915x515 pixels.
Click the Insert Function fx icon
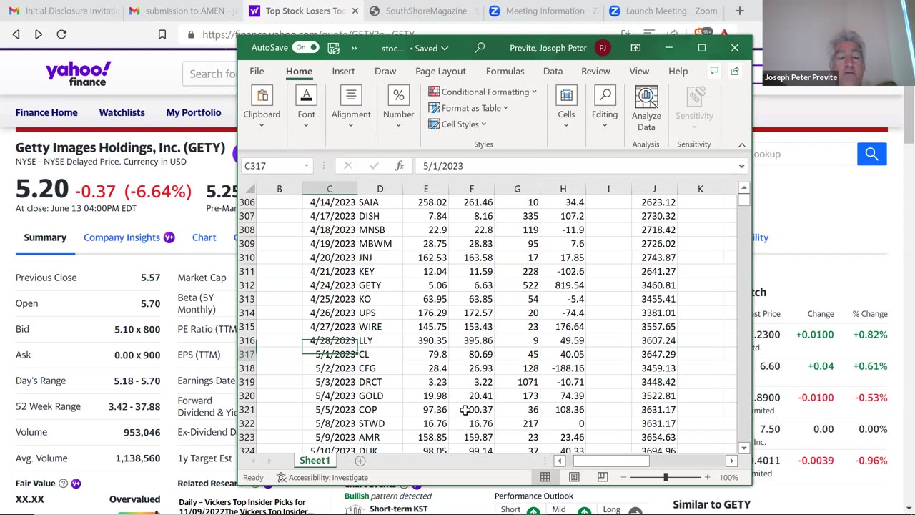(x=400, y=166)
